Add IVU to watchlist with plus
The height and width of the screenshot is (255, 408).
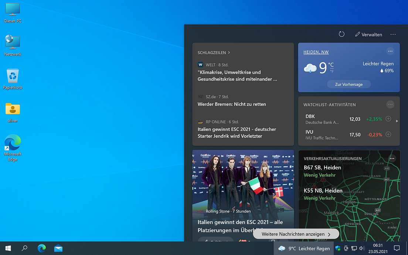click(388, 134)
